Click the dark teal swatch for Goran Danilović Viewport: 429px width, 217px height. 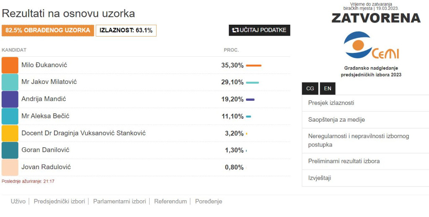coord(10,150)
